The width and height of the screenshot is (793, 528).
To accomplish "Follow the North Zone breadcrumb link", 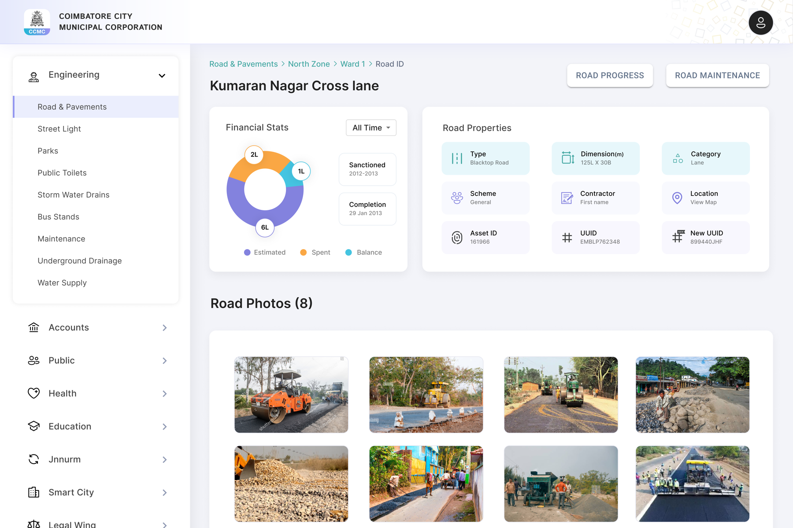I will click(x=309, y=64).
